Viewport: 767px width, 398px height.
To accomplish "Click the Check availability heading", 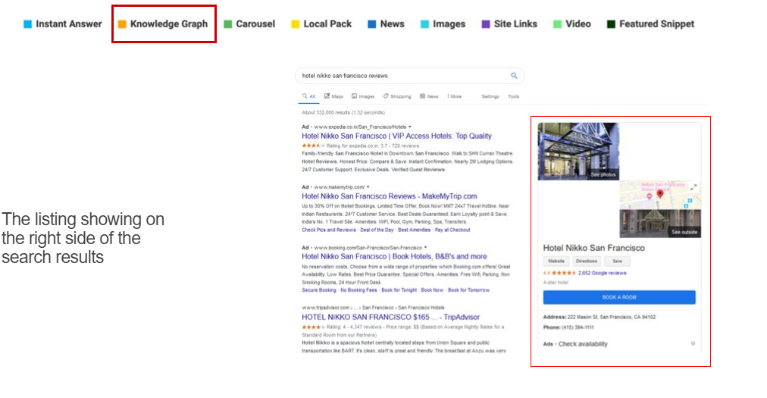I will point(583,344).
